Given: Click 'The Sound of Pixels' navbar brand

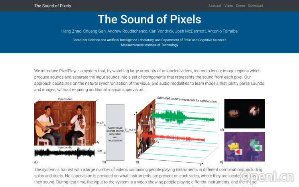Looking at the screenshot, I should (53, 6).
